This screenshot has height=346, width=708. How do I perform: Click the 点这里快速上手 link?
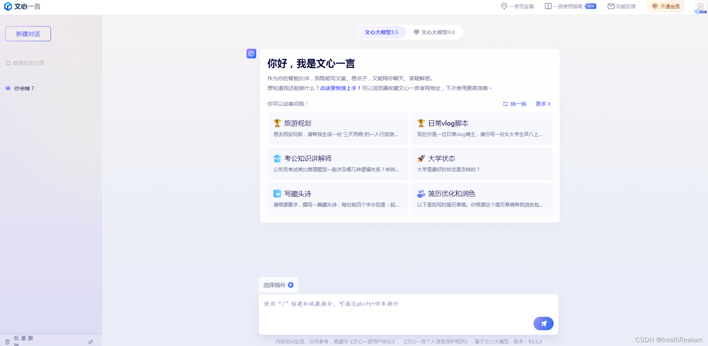pos(341,88)
